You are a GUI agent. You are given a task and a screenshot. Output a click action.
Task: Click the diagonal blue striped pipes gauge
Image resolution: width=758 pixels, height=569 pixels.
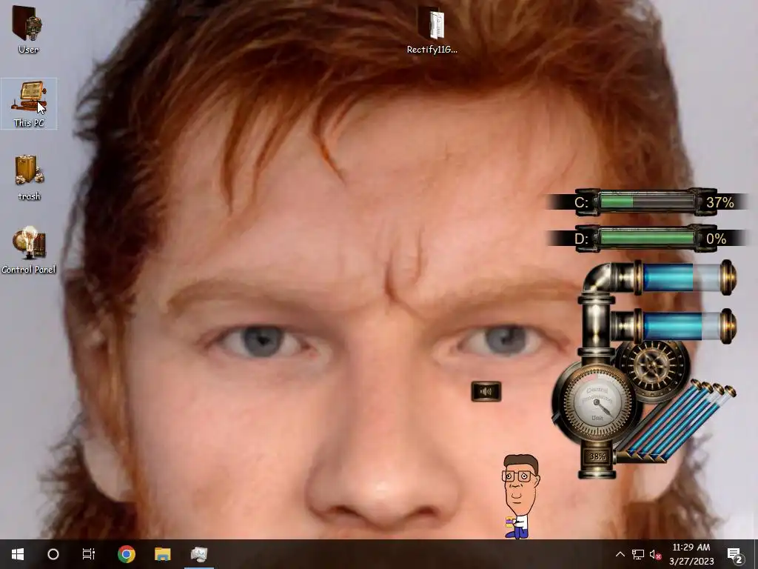point(677,421)
